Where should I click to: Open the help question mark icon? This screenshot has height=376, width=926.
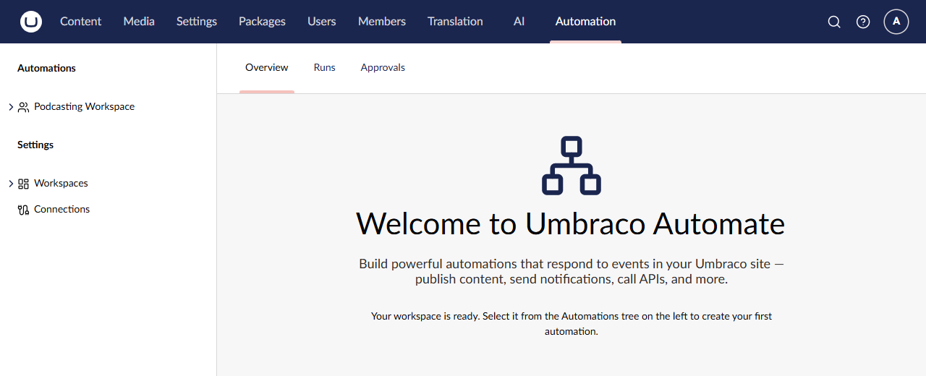coord(863,22)
